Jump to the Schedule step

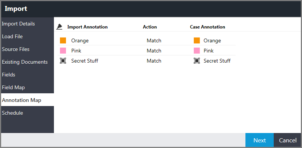pyautogui.click(x=28, y=113)
